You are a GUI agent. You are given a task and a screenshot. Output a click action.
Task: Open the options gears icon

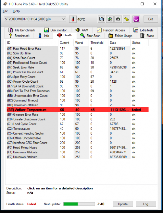coord(126,19)
